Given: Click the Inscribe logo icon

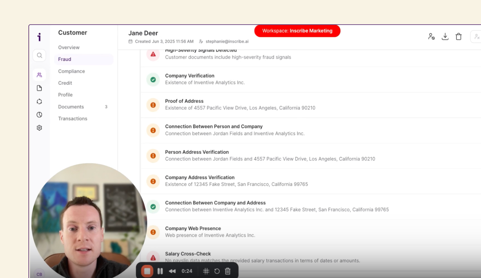Looking at the screenshot, I should click(x=39, y=37).
